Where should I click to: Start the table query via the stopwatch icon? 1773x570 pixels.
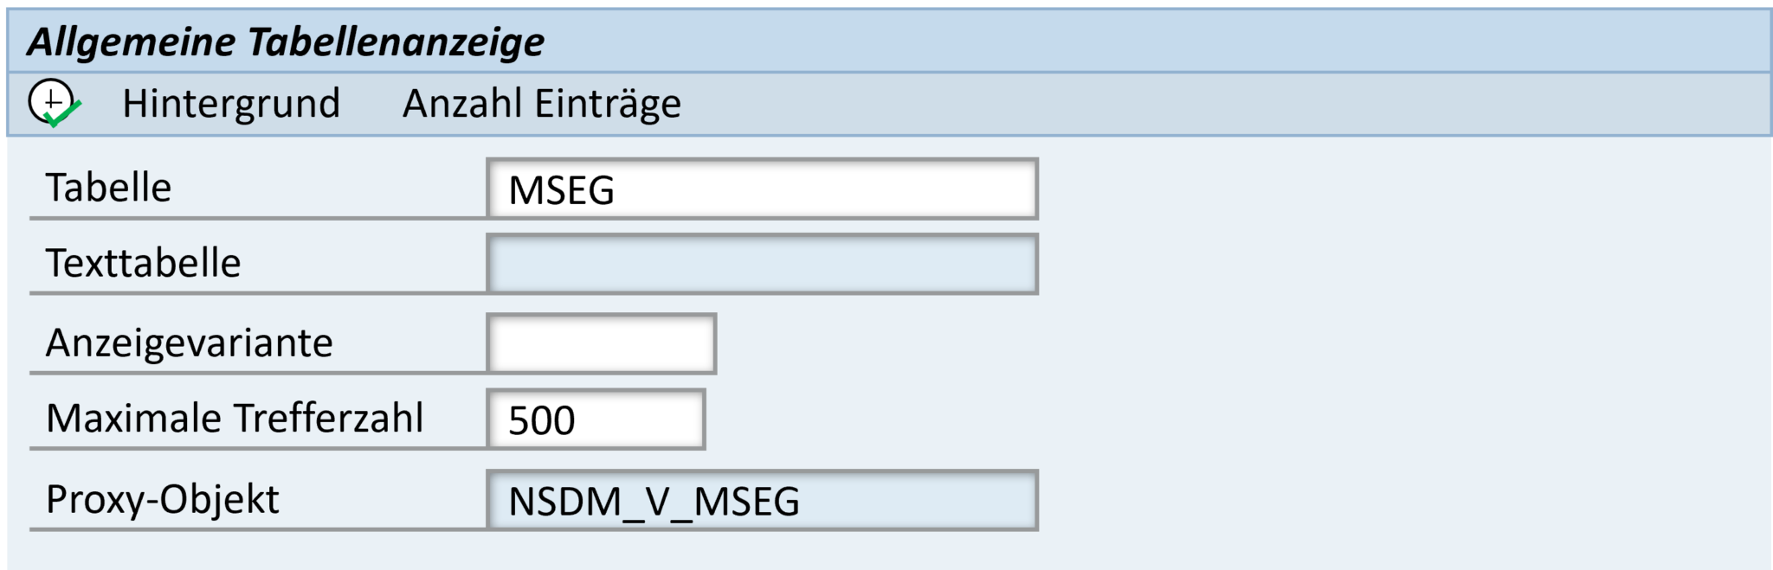point(54,101)
